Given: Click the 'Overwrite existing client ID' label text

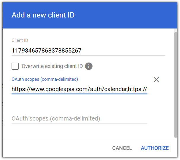Looking at the screenshot, I should click(x=52, y=66).
